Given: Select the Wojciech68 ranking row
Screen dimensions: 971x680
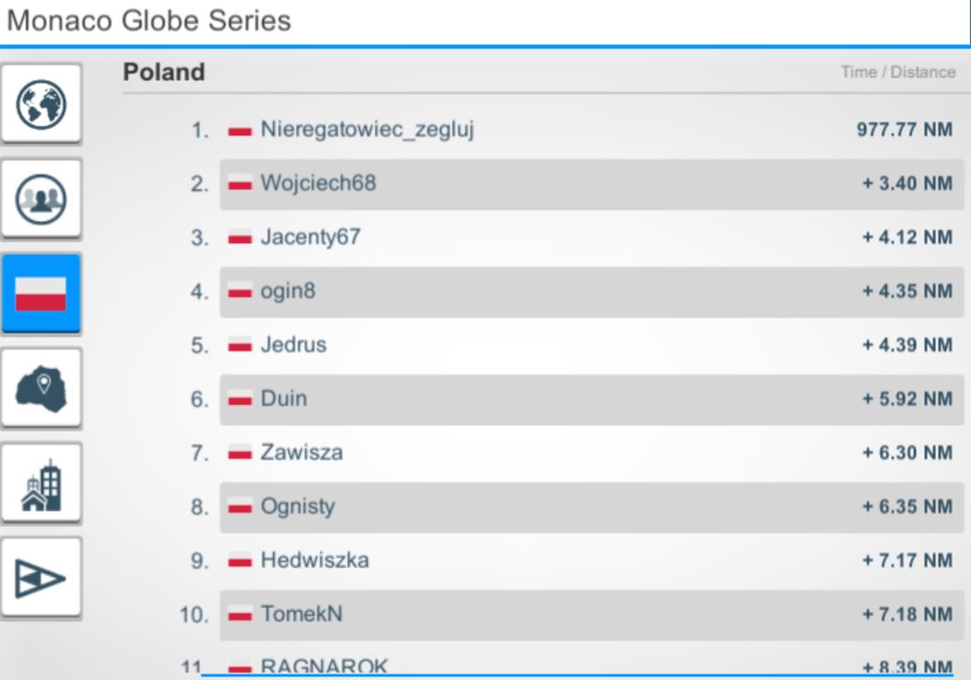Looking at the screenshot, I should [592, 184].
